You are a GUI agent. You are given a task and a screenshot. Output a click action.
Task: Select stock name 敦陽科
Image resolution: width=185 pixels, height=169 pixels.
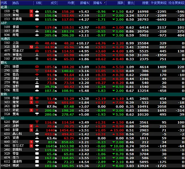(17, 150)
